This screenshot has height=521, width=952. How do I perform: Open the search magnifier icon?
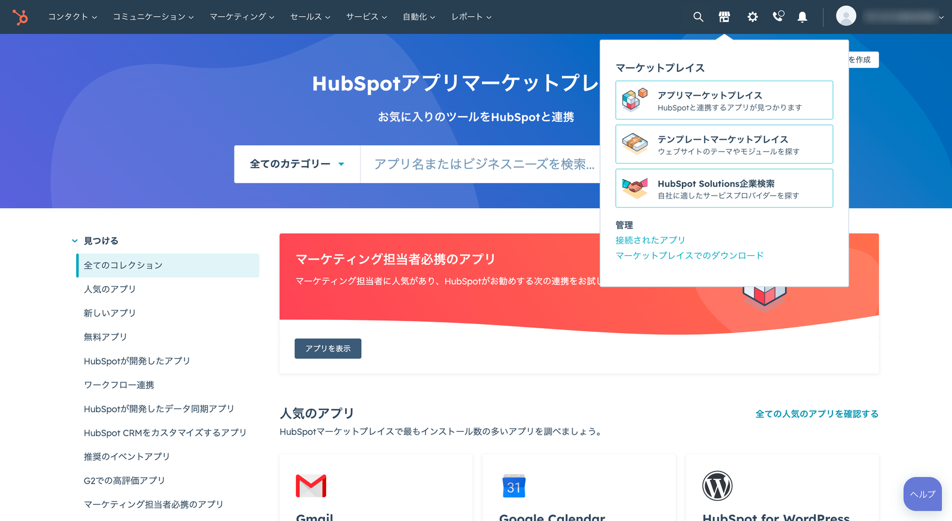pyautogui.click(x=698, y=17)
